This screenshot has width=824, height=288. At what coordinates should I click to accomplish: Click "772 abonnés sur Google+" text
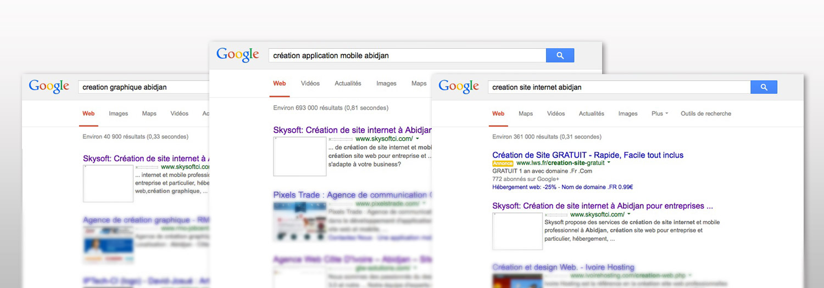click(x=526, y=179)
